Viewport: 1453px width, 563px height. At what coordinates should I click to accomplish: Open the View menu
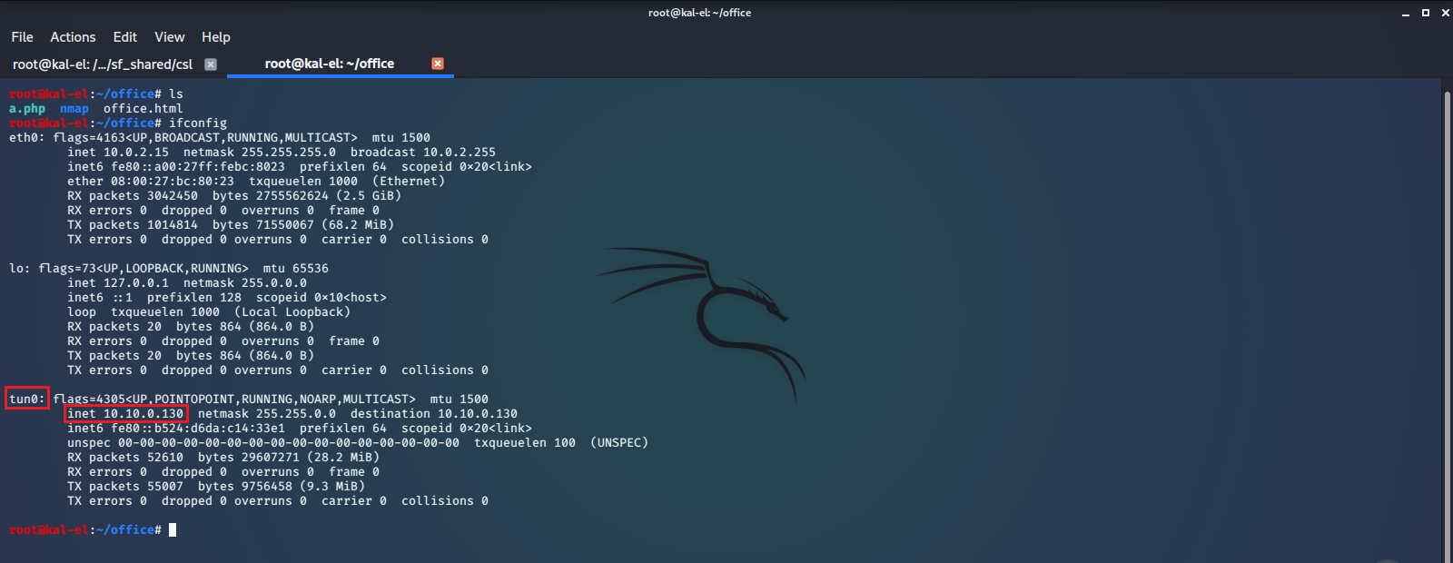pos(170,37)
